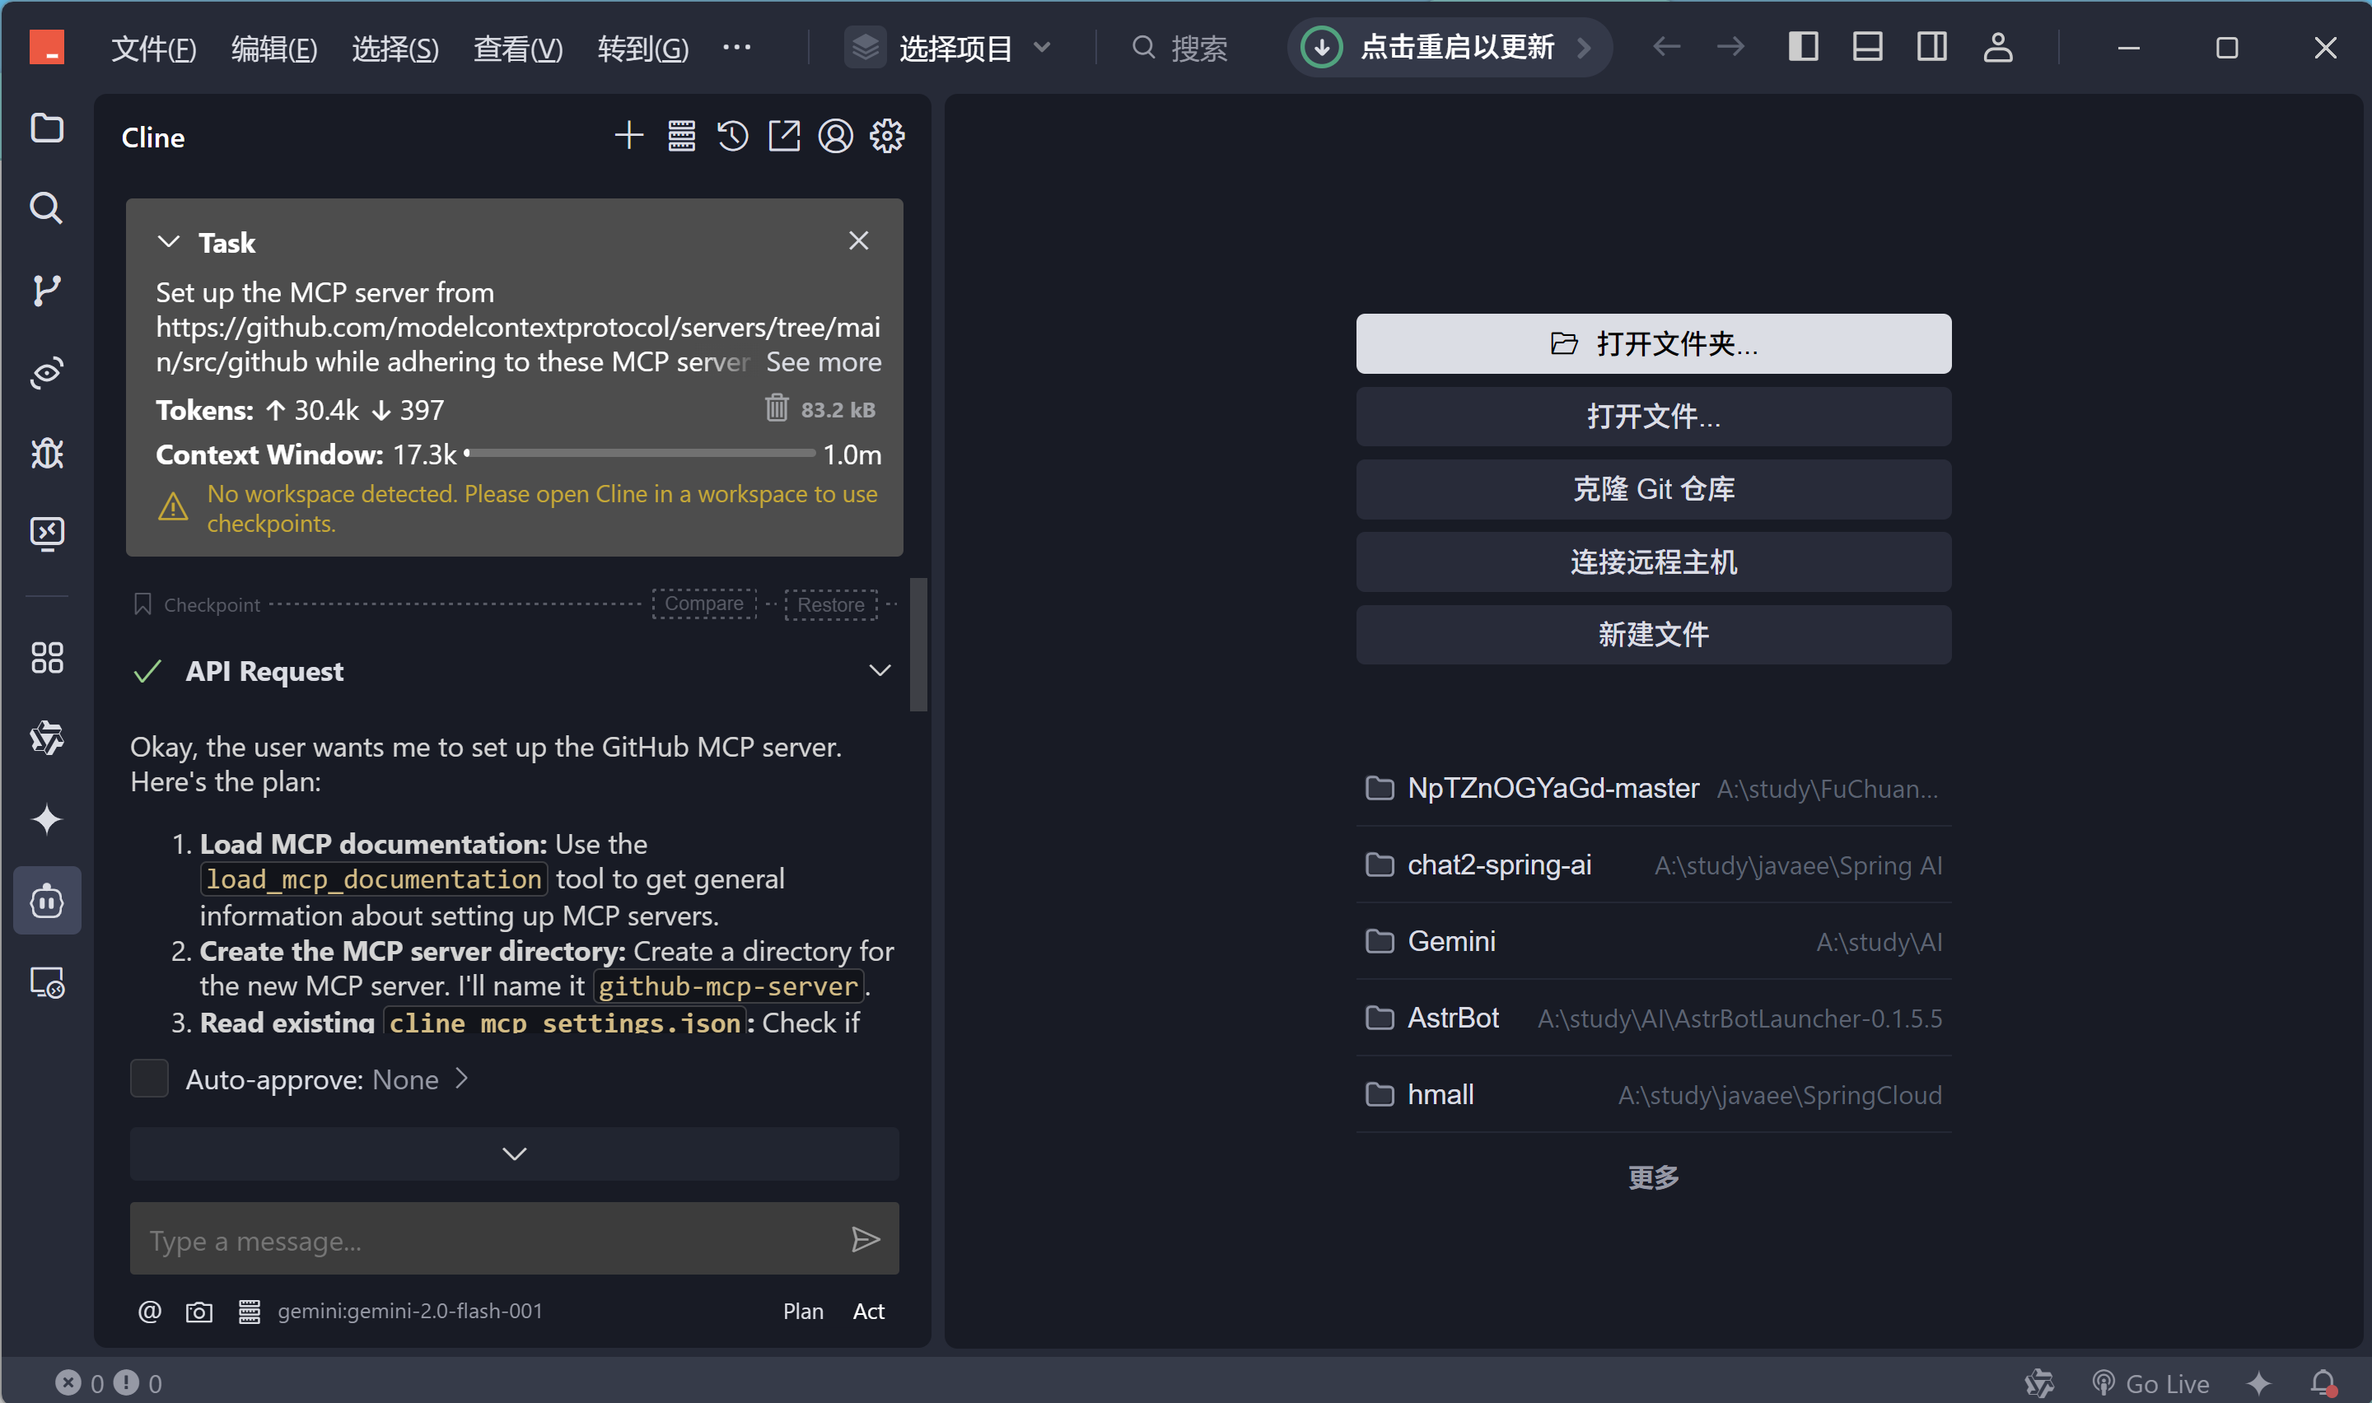
Task: Open Cline task history icon
Action: coord(733,136)
